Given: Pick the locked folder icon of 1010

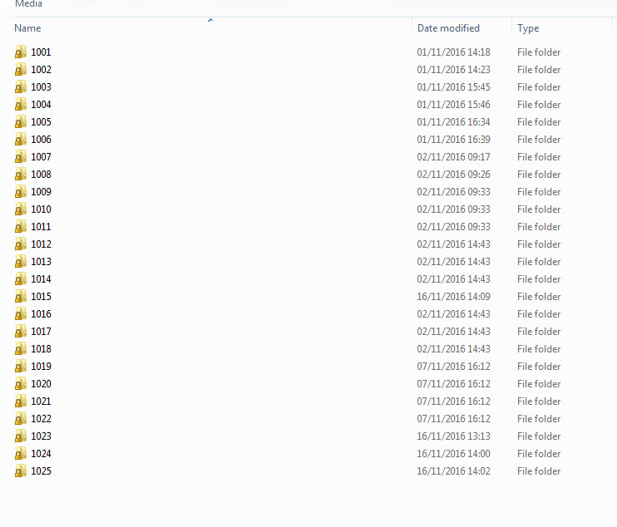Looking at the screenshot, I should pos(21,209).
